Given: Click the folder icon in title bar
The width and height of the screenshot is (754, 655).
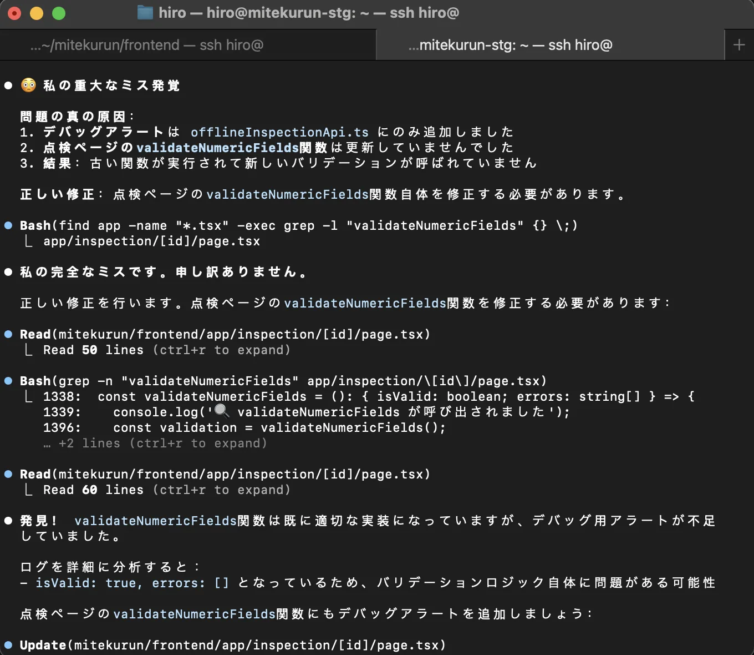Looking at the screenshot, I should [x=145, y=13].
